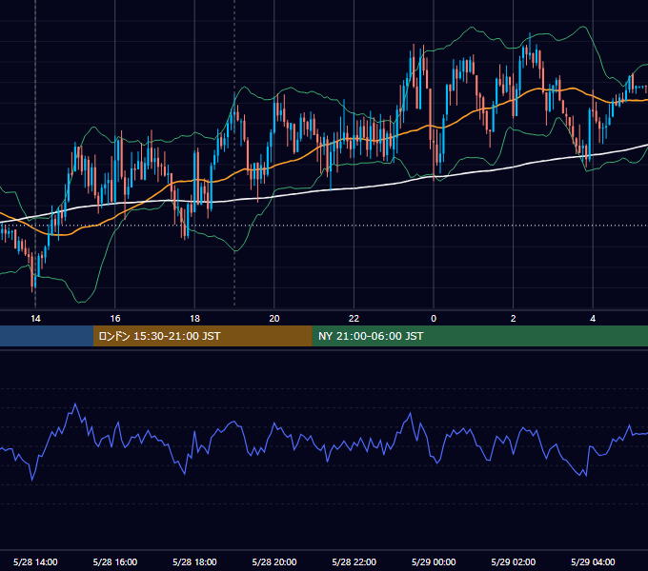Click the 5/28 16:00 time label

point(115,561)
